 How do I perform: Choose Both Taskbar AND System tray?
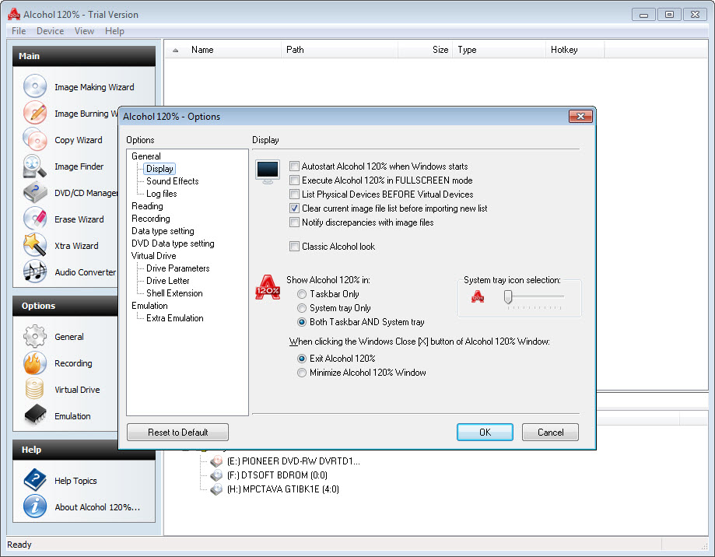(301, 322)
